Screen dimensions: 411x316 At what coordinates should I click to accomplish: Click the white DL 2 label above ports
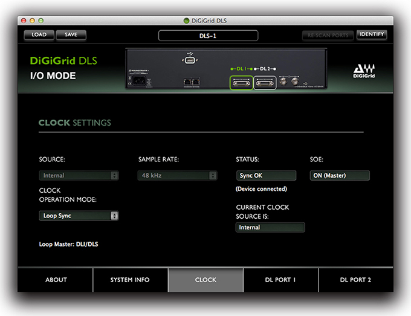tap(265, 69)
